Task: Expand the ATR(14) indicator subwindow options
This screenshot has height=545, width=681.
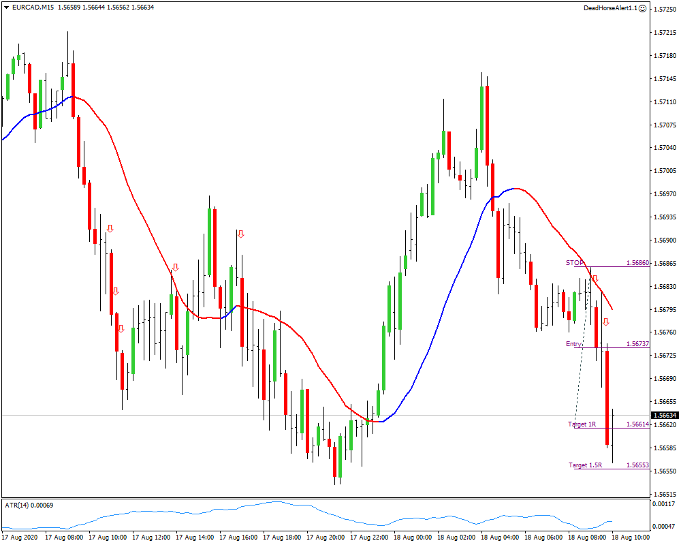Action: (18, 505)
